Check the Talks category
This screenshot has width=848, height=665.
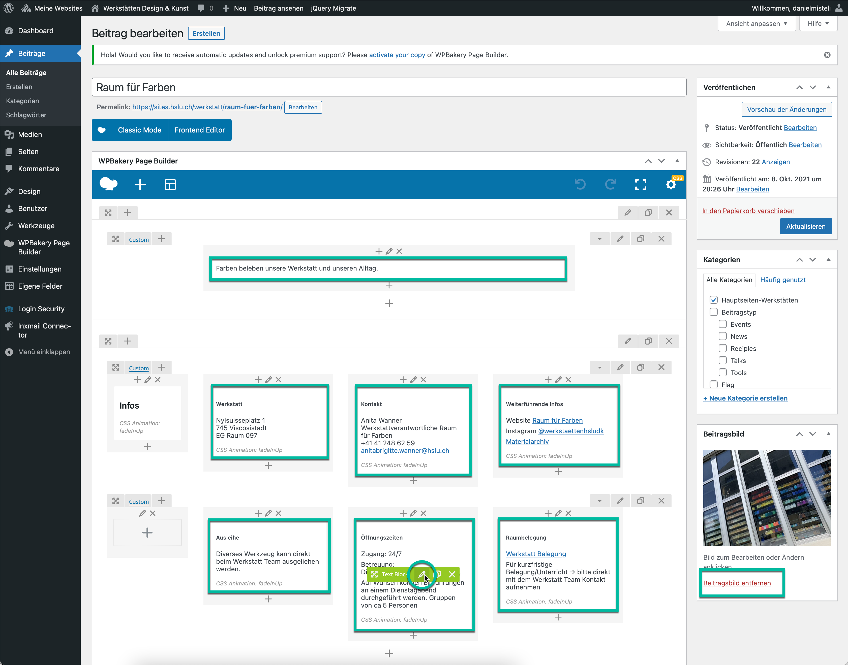click(722, 360)
